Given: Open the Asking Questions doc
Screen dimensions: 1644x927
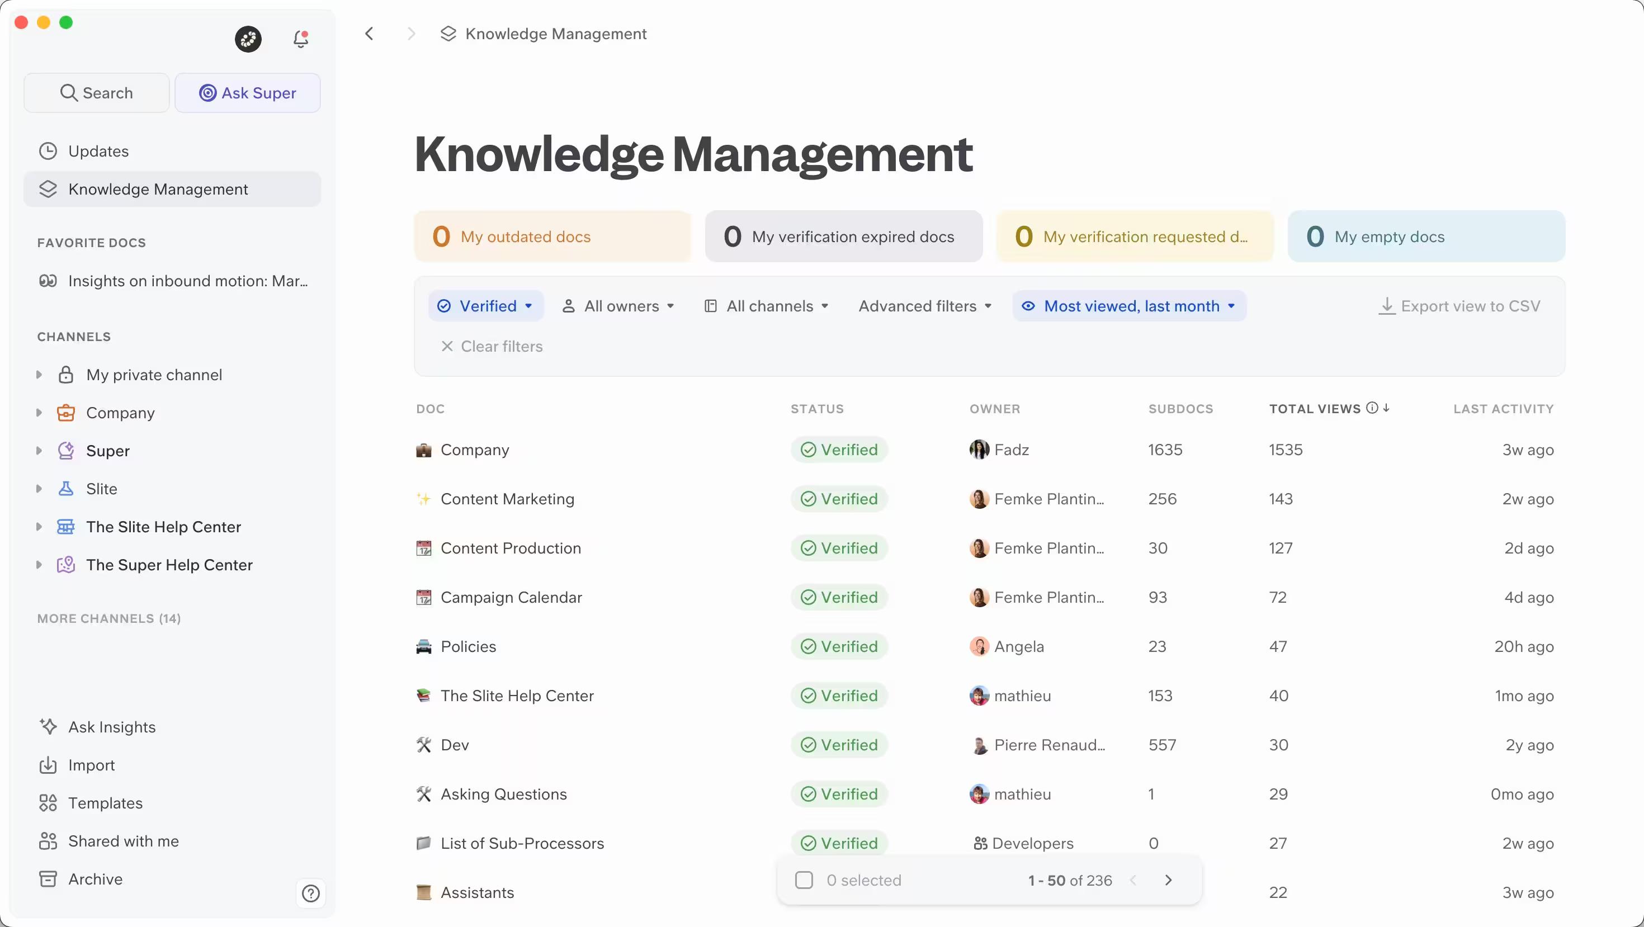Looking at the screenshot, I should [503, 794].
